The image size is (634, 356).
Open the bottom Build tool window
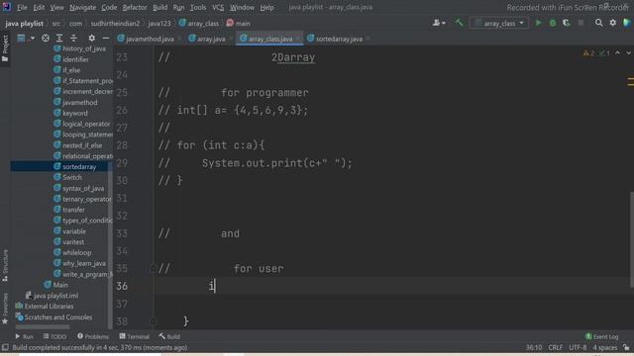169,336
